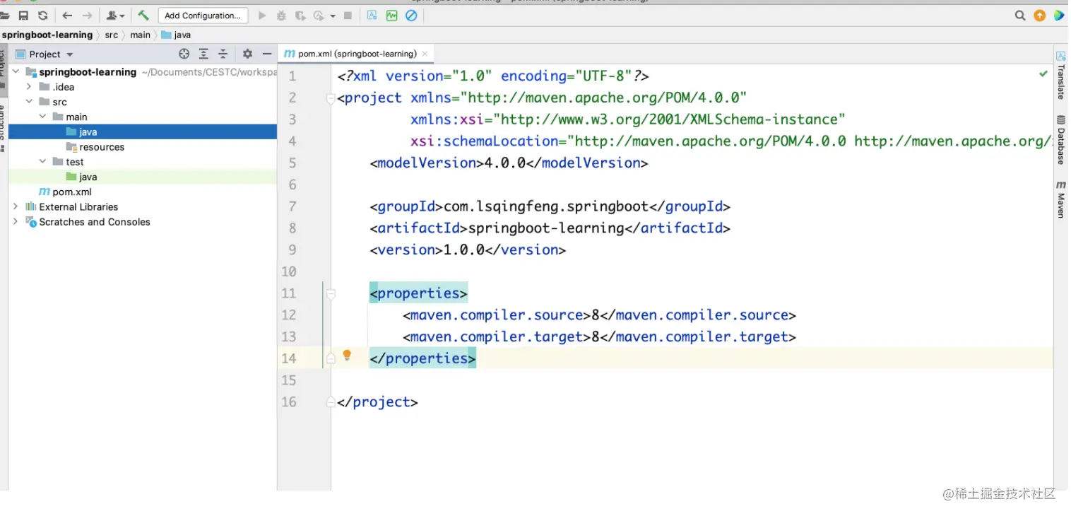Click the artifactId line in editor
Image resolution: width=1071 pixels, height=516 pixels.
click(x=550, y=228)
